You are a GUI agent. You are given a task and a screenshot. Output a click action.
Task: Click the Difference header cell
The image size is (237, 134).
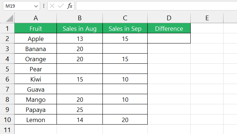tap(169, 28)
